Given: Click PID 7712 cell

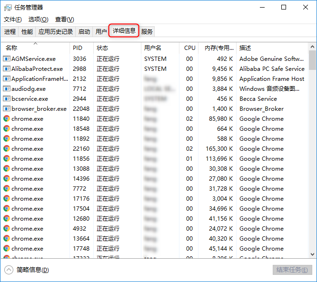Looking at the screenshot, I should click(x=79, y=88).
